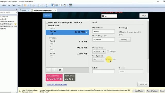Click the AVAILABLE SPACE 3791.97 MiB box

click(x=54, y=78)
